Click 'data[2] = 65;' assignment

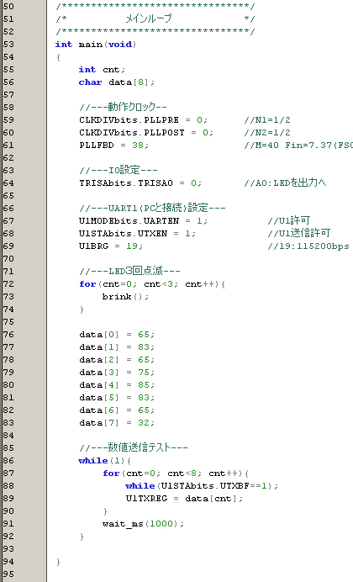tap(117, 360)
